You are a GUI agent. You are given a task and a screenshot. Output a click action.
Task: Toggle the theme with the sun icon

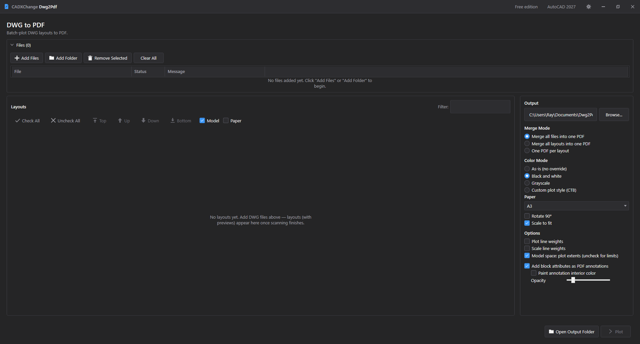pyautogui.click(x=589, y=7)
